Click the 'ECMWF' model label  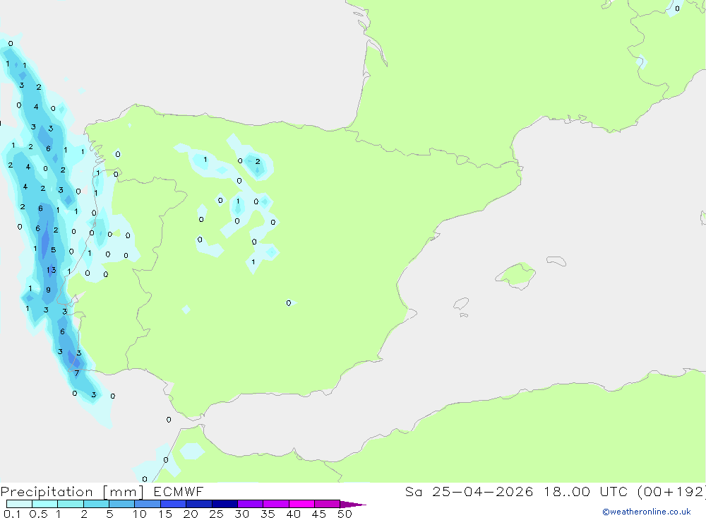[x=179, y=492]
